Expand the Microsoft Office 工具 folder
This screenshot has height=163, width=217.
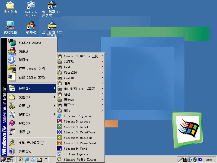click(x=80, y=56)
